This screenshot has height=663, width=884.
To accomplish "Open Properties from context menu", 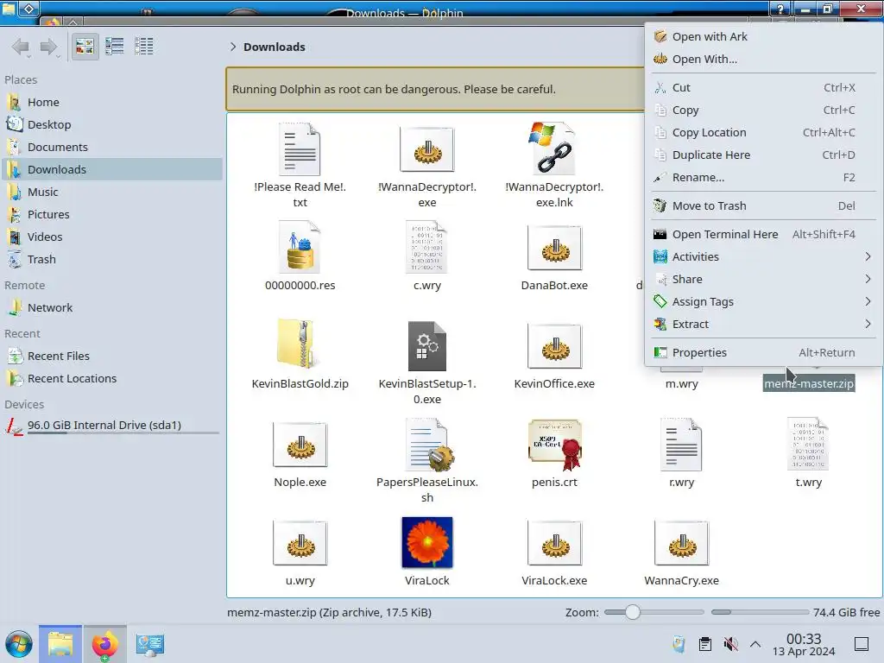I will click(x=763, y=352).
